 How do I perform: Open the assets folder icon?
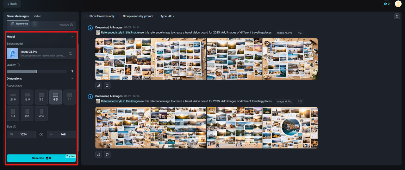click(396, 16)
